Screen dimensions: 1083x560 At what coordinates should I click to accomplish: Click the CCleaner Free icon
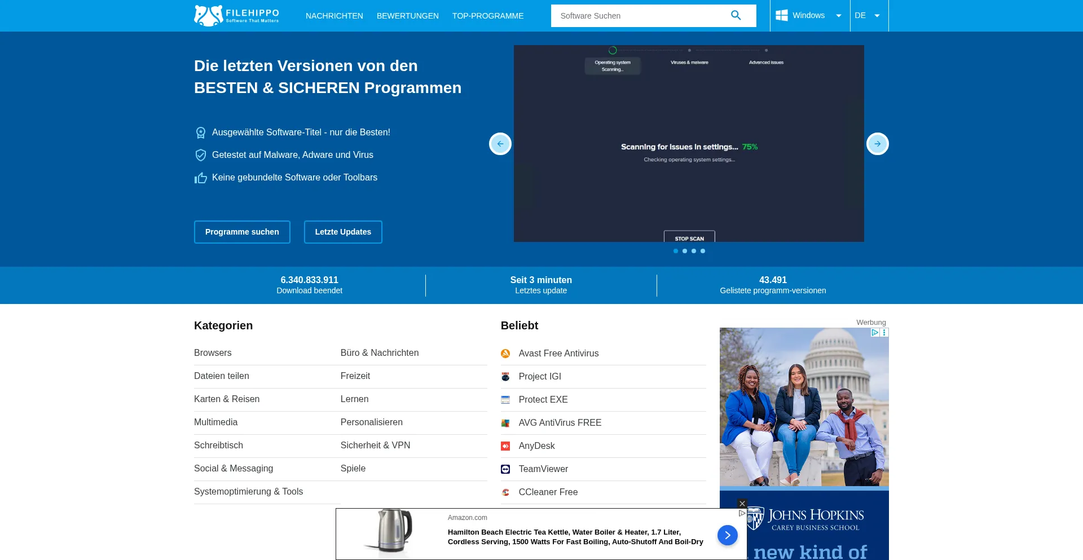coord(505,492)
